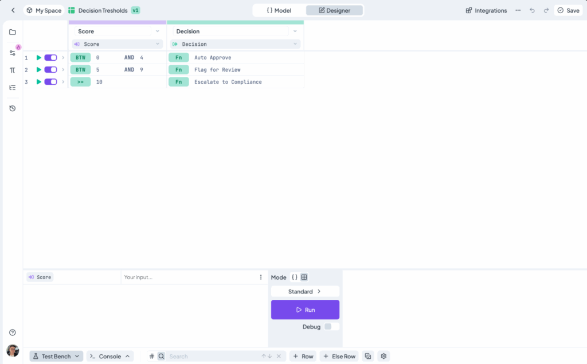Switch Mode to the table view icon
Image resolution: width=587 pixels, height=364 pixels.
pyautogui.click(x=304, y=277)
